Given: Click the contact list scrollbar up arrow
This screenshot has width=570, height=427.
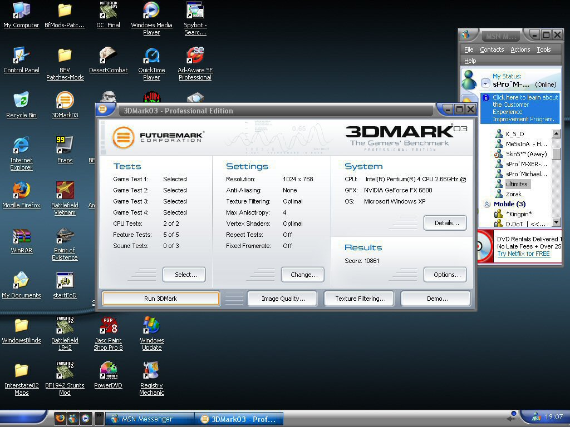Looking at the screenshot, I should 556,133.
